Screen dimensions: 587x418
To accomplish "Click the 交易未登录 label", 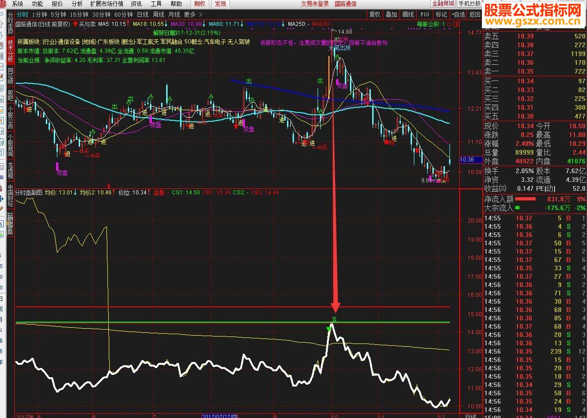I will coord(315,4).
